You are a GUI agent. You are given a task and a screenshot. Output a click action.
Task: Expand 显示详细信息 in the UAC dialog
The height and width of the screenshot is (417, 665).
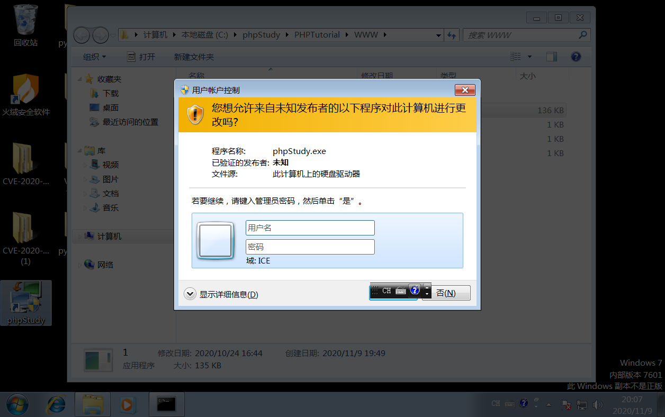coord(221,294)
